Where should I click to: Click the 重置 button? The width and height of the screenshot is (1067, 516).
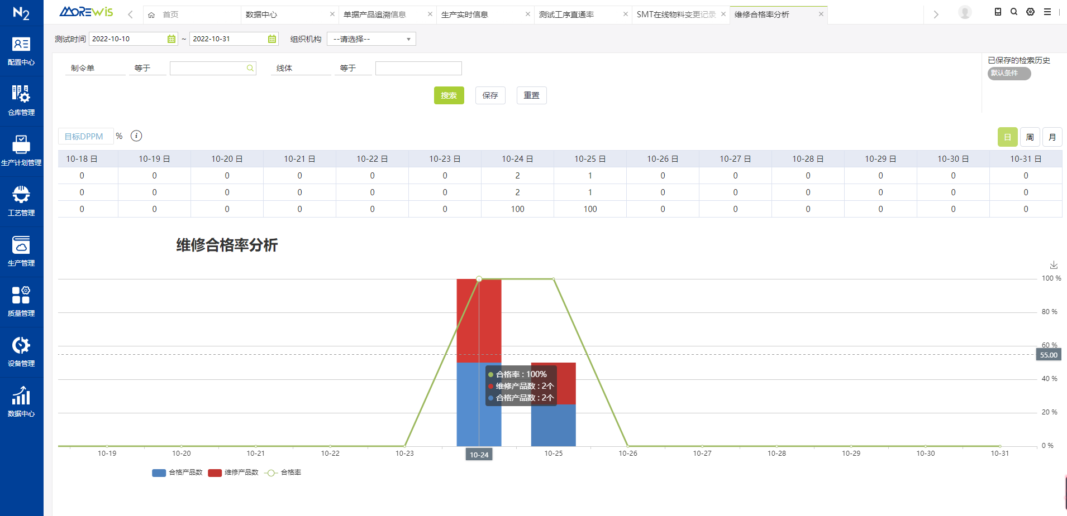[x=531, y=95]
